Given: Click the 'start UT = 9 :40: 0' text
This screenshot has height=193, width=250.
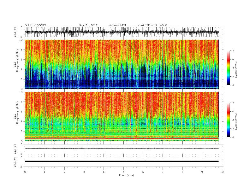Looking at the screenshot, I should click(152, 25).
